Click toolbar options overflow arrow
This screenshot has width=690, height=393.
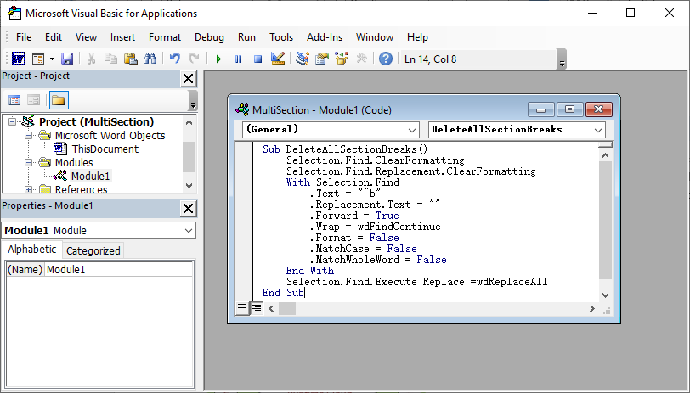point(562,59)
